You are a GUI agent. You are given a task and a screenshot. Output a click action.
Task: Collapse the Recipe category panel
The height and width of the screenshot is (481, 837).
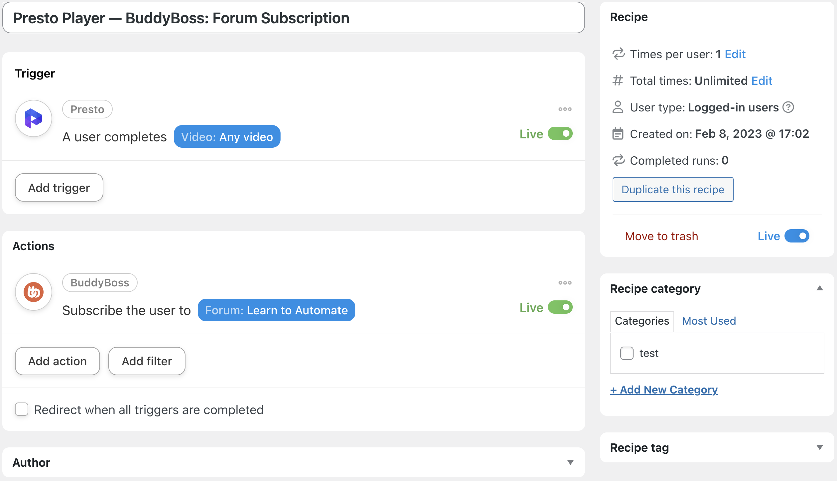[820, 288]
